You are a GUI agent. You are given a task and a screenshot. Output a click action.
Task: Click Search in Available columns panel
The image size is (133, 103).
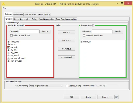pyautogui.click(x=45, y=32)
